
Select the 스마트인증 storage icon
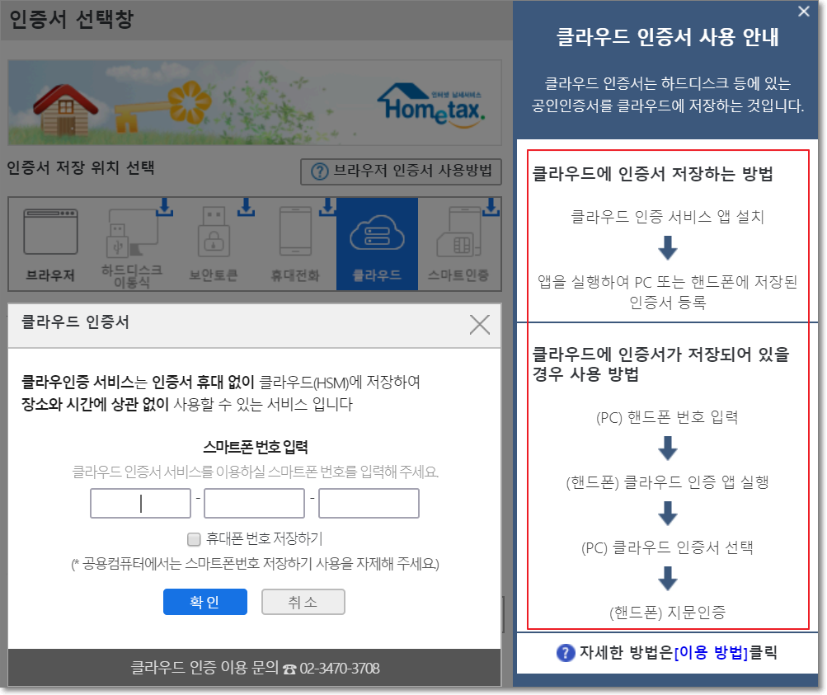pos(459,244)
